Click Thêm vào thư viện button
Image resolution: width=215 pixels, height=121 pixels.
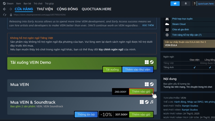pos(138,70)
